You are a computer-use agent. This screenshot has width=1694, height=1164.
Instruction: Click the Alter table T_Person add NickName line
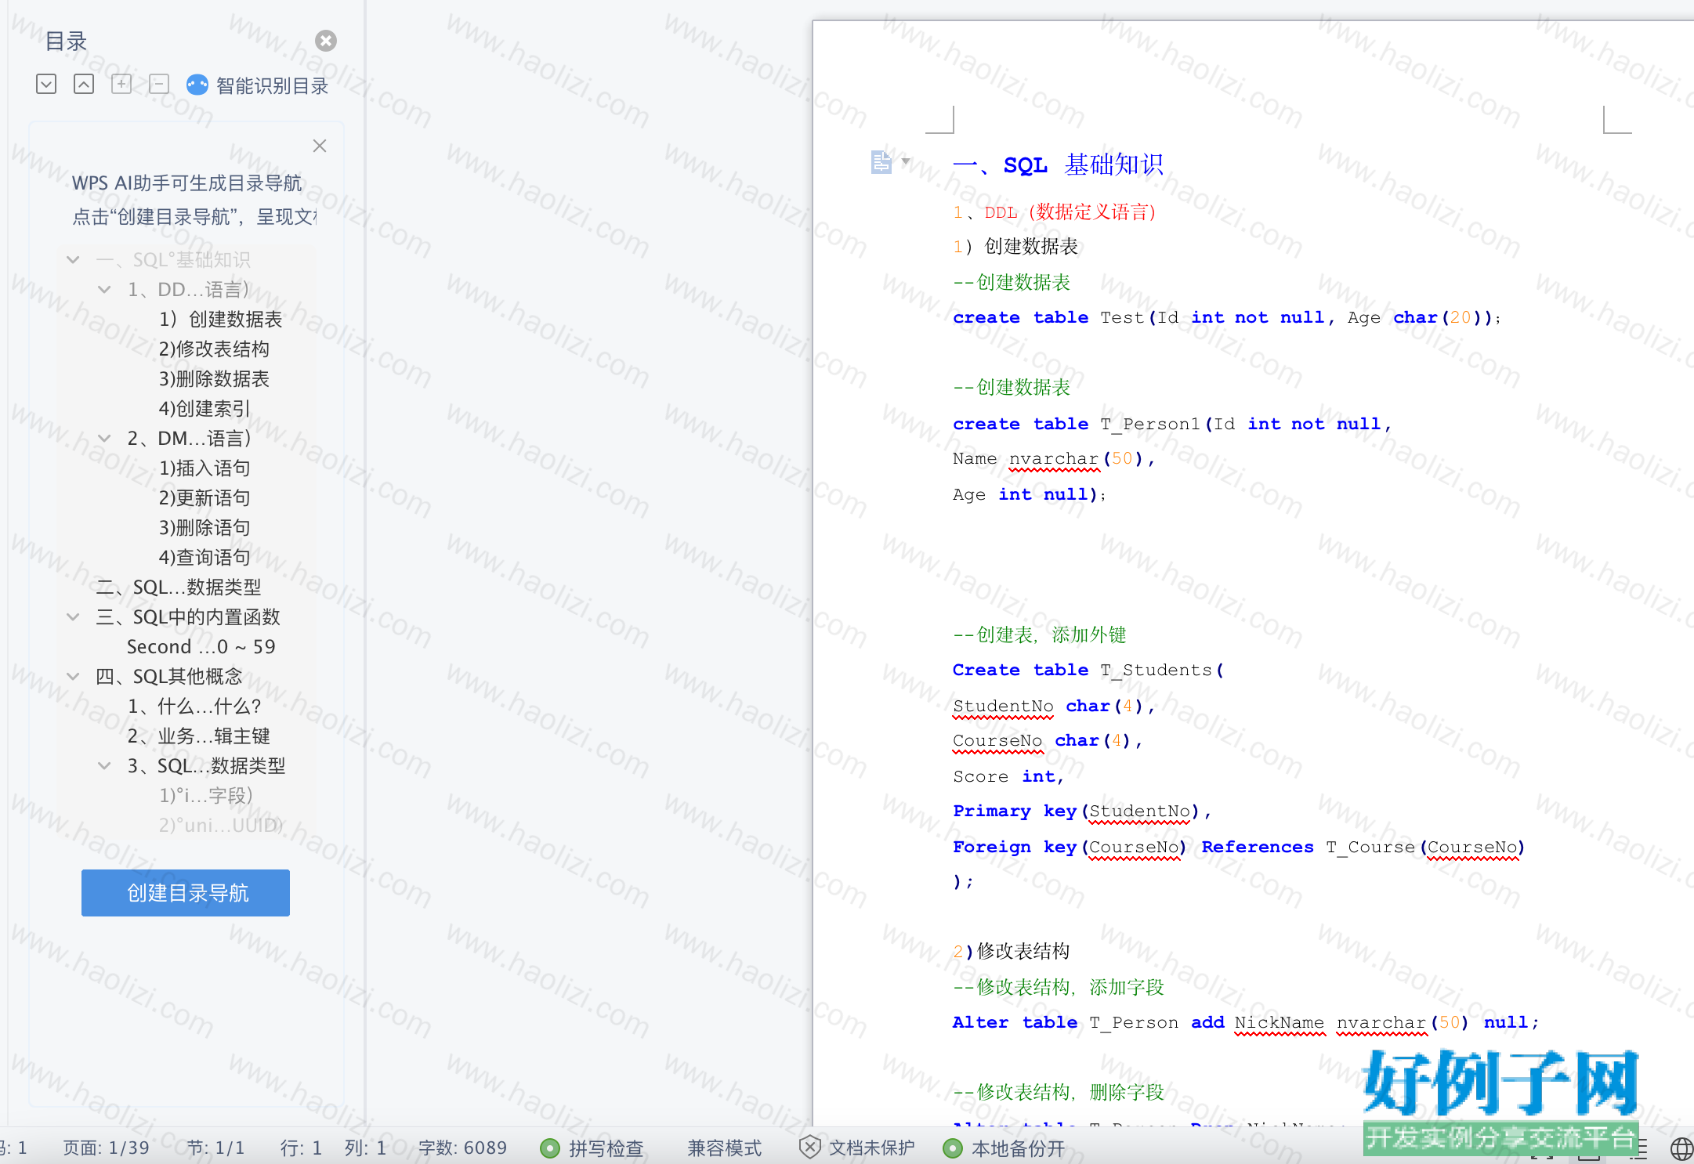[1245, 1022]
